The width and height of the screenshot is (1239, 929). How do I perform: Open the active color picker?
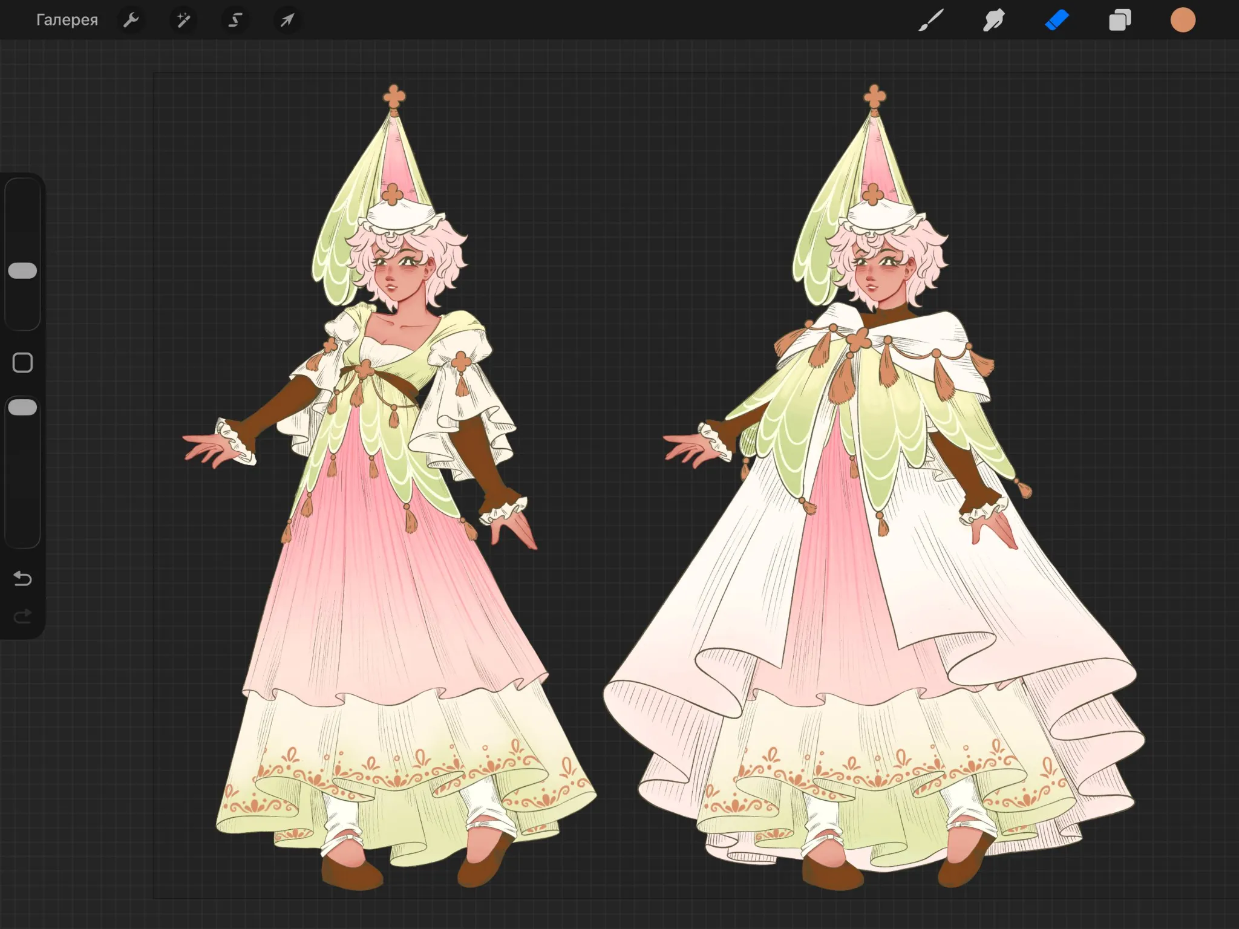(x=1183, y=20)
